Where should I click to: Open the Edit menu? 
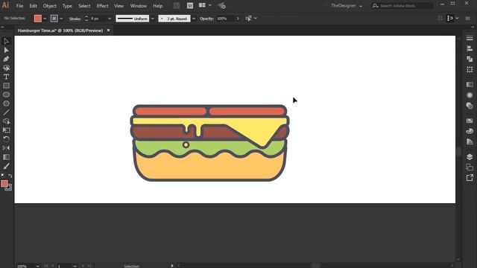[x=33, y=6]
